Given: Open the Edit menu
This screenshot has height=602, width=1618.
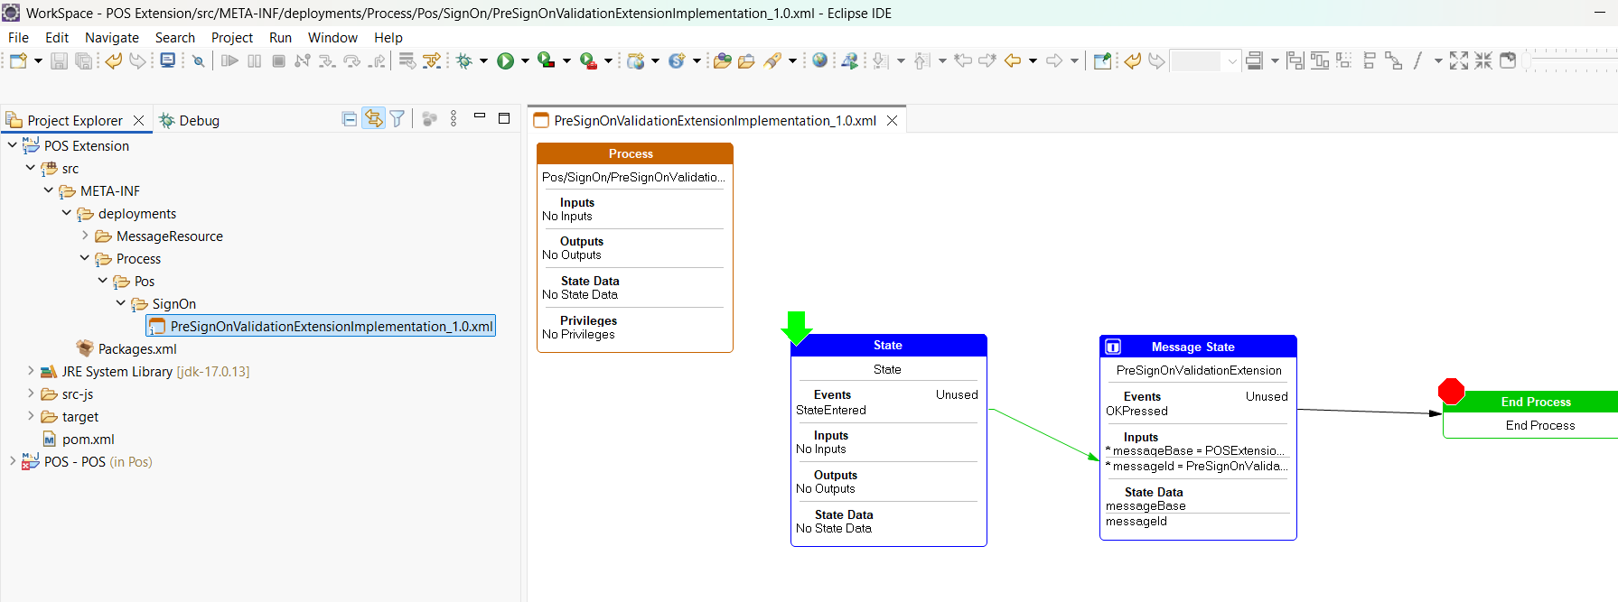Looking at the screenshot, I should (57, 38).
